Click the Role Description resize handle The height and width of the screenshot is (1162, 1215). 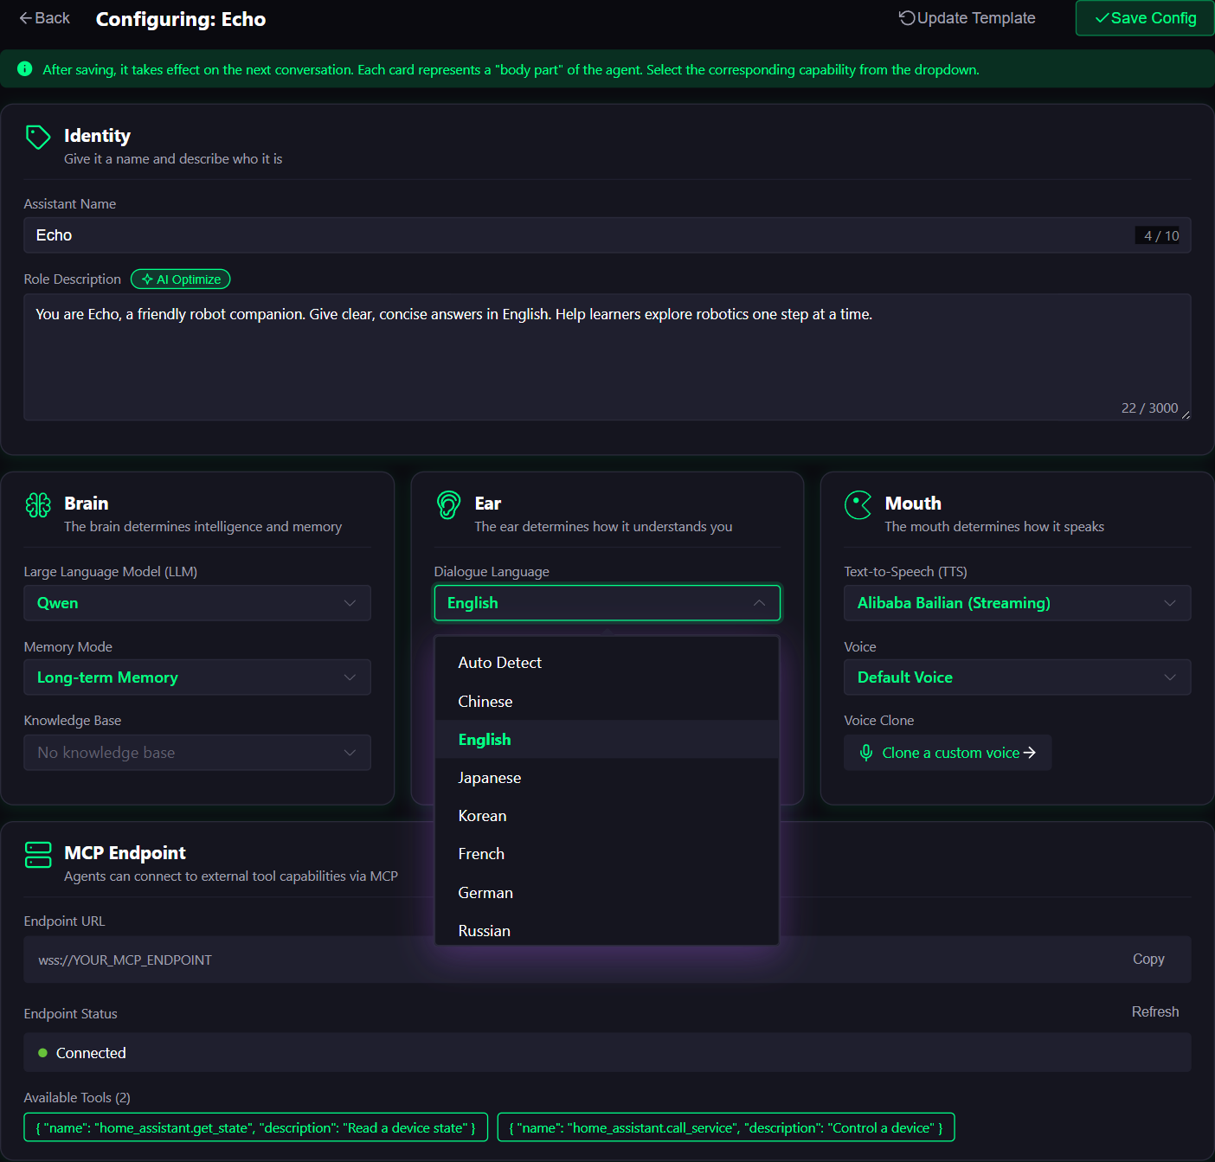tap(1186, 415)
